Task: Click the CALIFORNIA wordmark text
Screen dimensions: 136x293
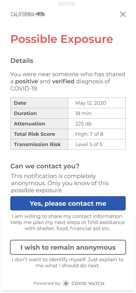Action: pyautogui.click(x=23, y=14)
